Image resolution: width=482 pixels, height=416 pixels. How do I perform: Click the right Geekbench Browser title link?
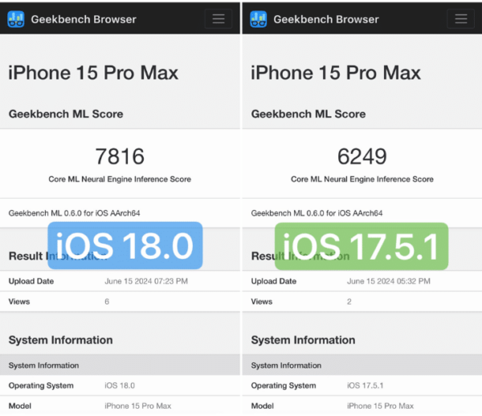coord(326,19)
